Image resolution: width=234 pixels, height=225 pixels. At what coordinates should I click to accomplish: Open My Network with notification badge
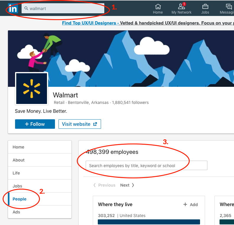(181, 9)
